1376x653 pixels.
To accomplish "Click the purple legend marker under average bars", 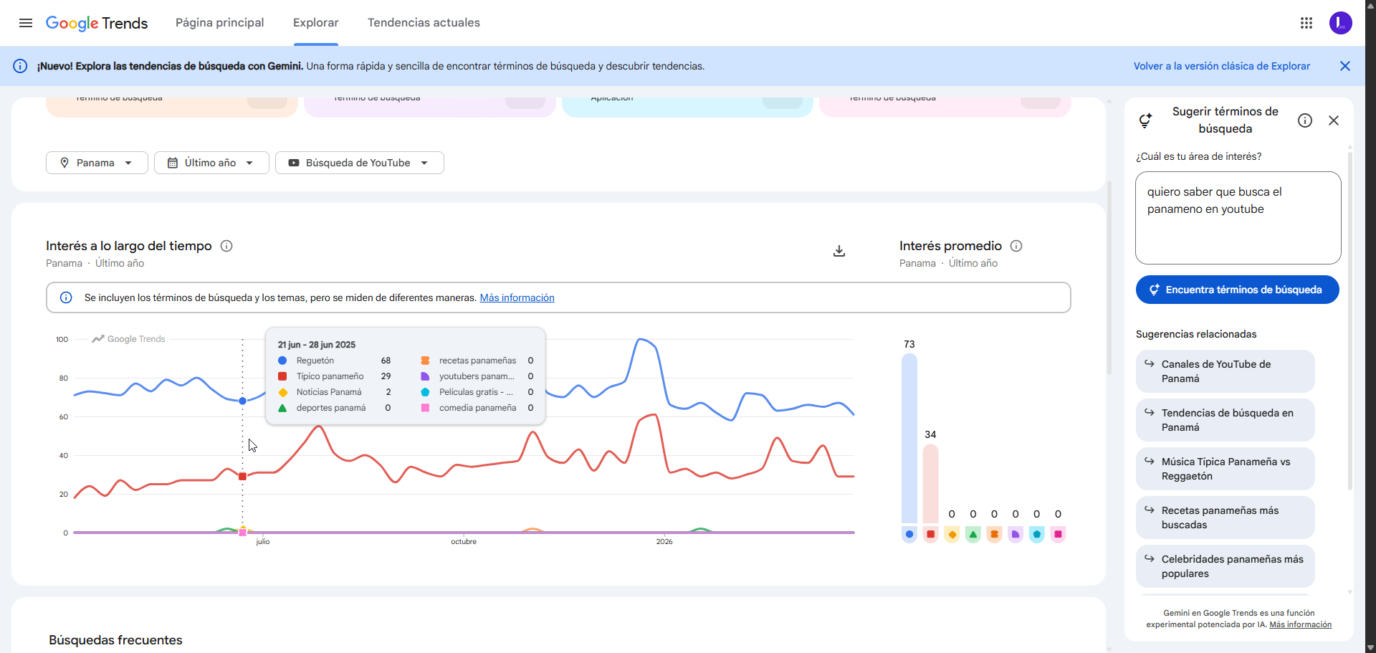I will [1016, 534].
